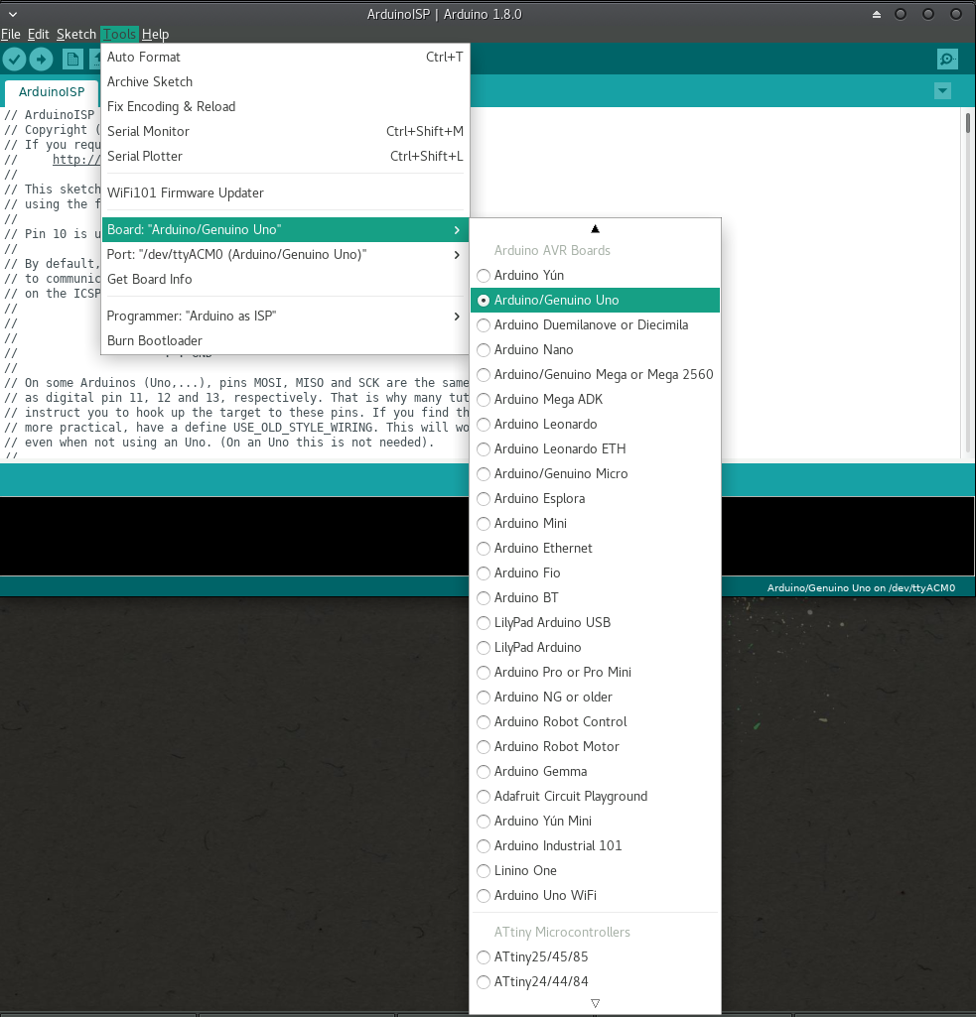This screenshot has height=1017, width=976.
Task: Select Arduino Industrial 101
Action: [x=595, y=845]
